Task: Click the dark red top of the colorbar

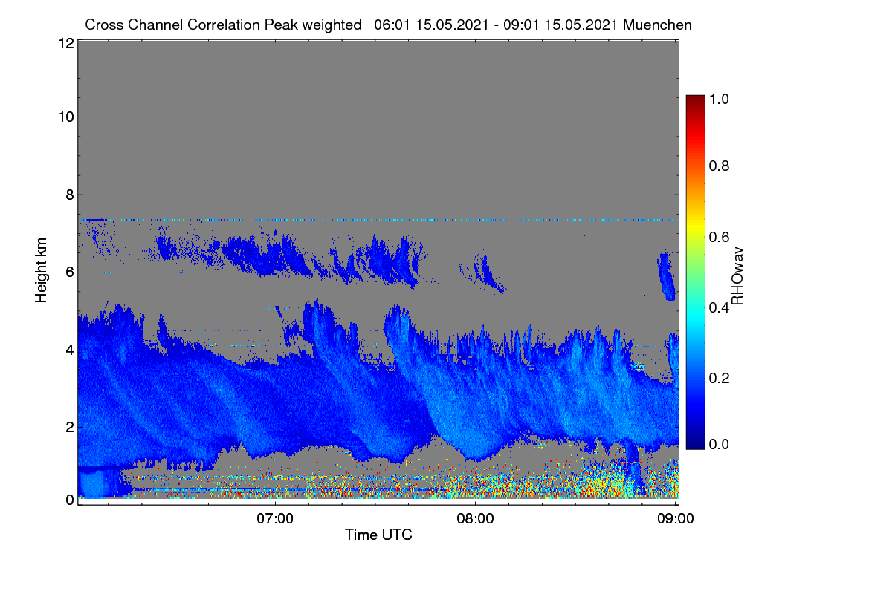Action: (x=695, y=101)
